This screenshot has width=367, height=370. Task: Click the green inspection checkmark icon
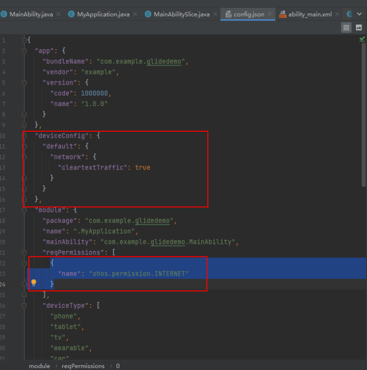(x=362, y=40)
